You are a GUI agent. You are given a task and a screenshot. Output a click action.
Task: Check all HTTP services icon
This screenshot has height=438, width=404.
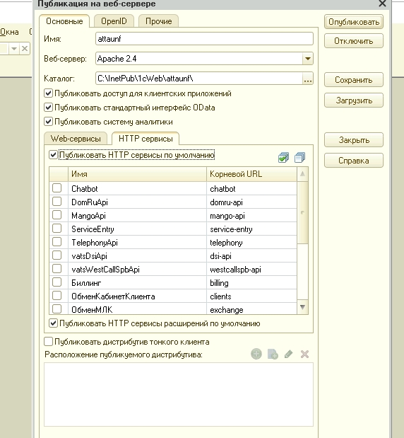283,158
